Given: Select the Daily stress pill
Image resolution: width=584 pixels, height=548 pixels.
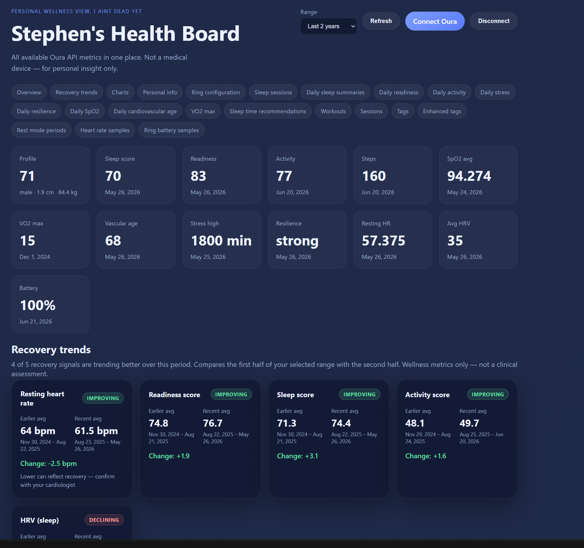Looking at the screenshot, I should (495, 92).
